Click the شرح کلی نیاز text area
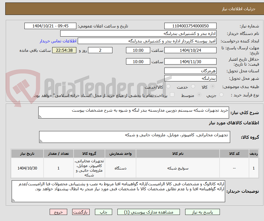This screenshot has height=221, width=264. pos(134,112)
